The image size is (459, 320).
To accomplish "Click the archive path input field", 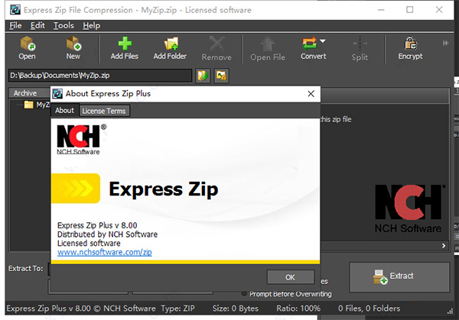I will 100,76.
